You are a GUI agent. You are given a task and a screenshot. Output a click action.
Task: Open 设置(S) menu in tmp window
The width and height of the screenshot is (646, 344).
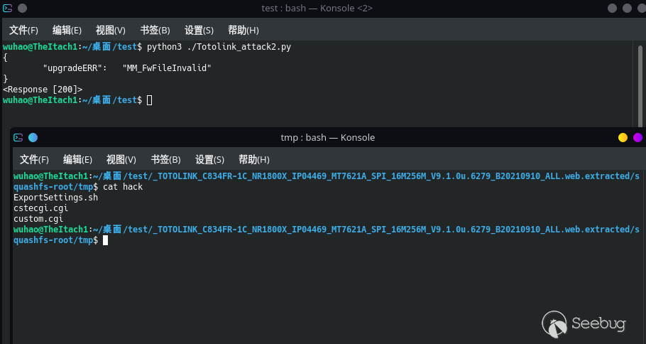pos(209,160)
